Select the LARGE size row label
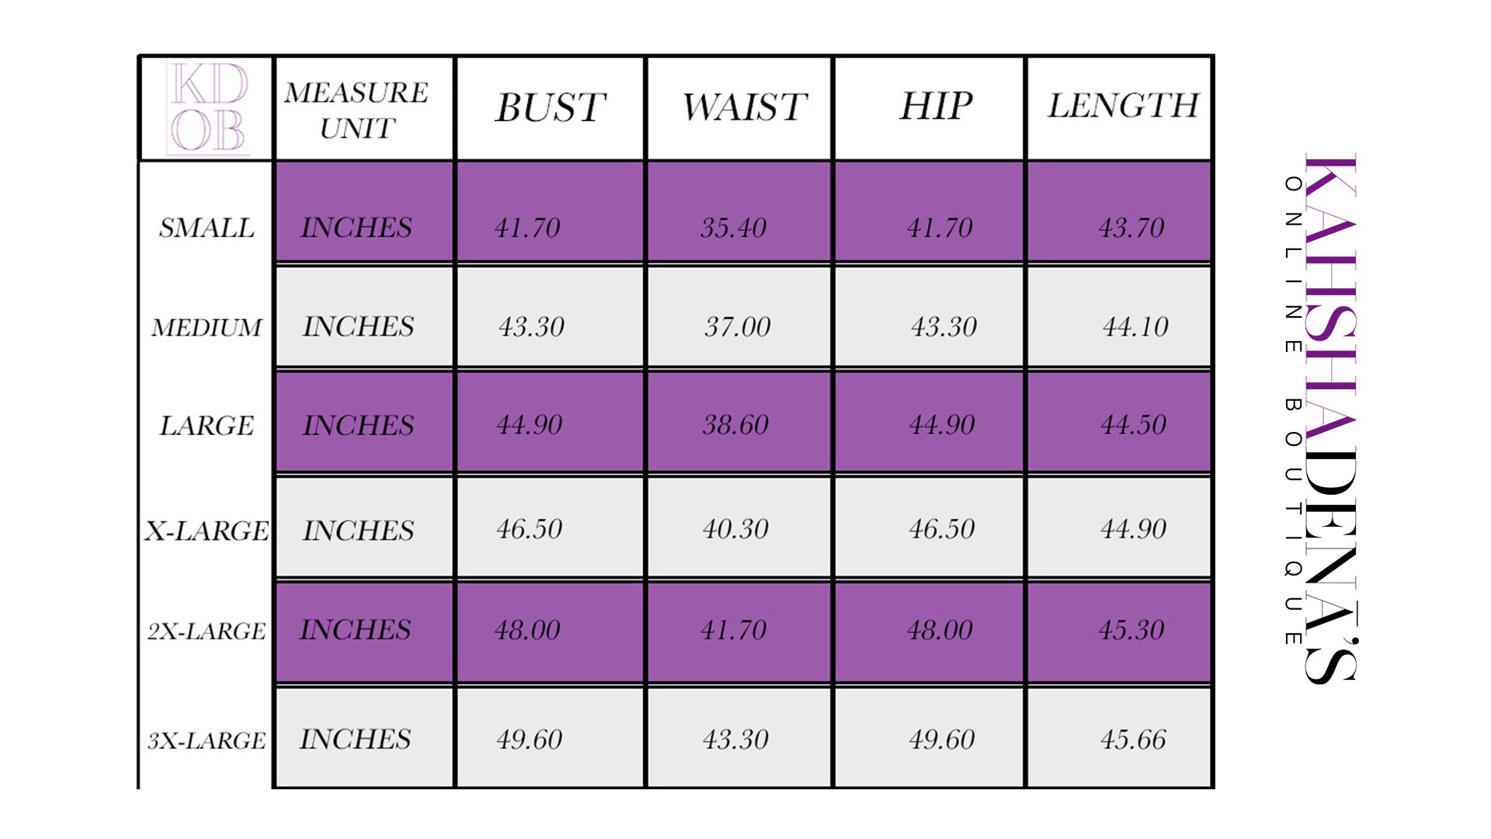The height and width of the screenshot is (839, 1491). pyautogui.click(x=207, y=426)
